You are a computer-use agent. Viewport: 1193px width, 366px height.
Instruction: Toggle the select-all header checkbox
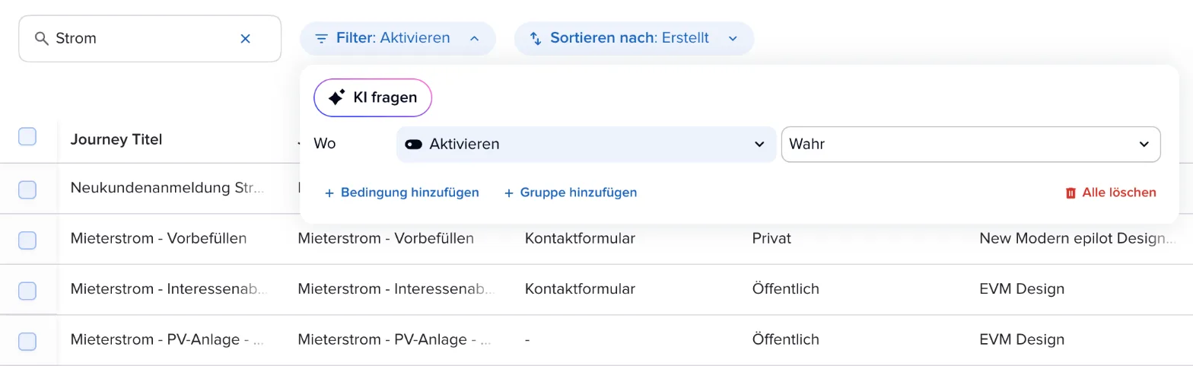point(27,137)
